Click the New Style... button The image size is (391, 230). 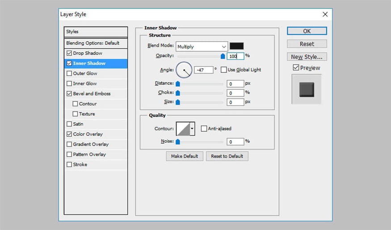pyautogui.click(x=307, y=57)
